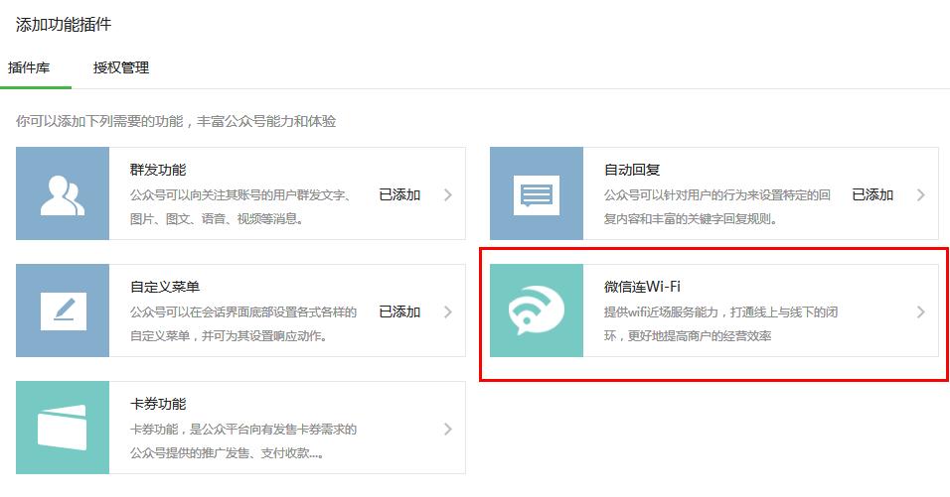Open 群发功能 via its chevron arrow
Viewport: 950px width, 497px height.
(x=448, y=194)
